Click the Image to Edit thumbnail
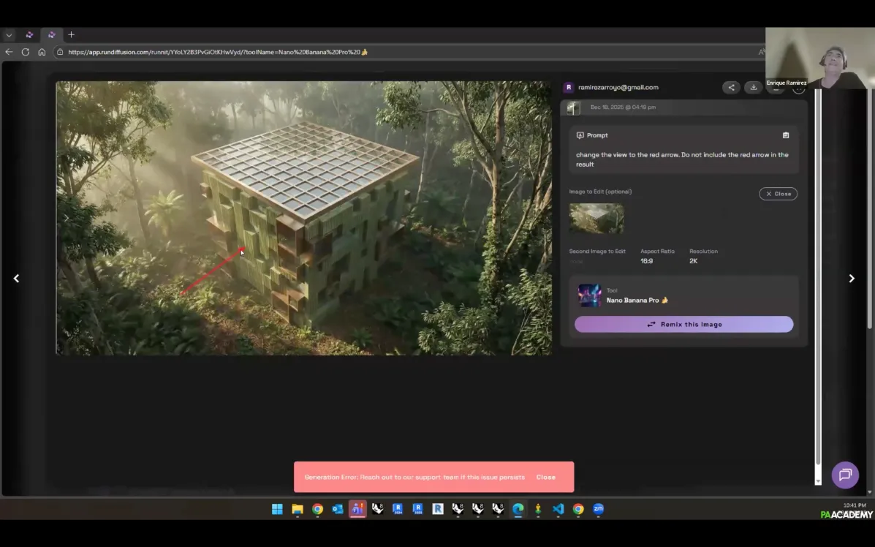875x547 pixels. pos(596,219)
